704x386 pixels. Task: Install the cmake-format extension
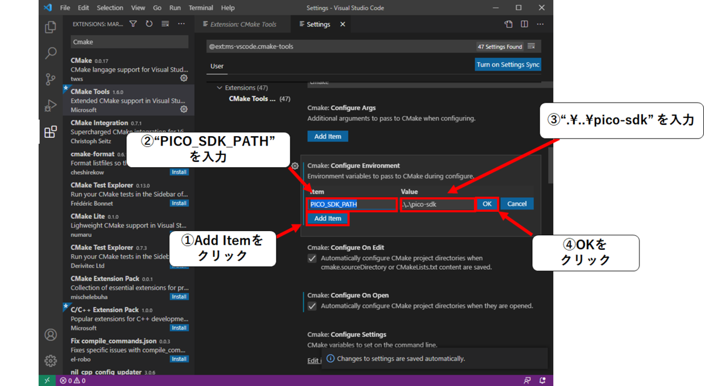(180, 172)
